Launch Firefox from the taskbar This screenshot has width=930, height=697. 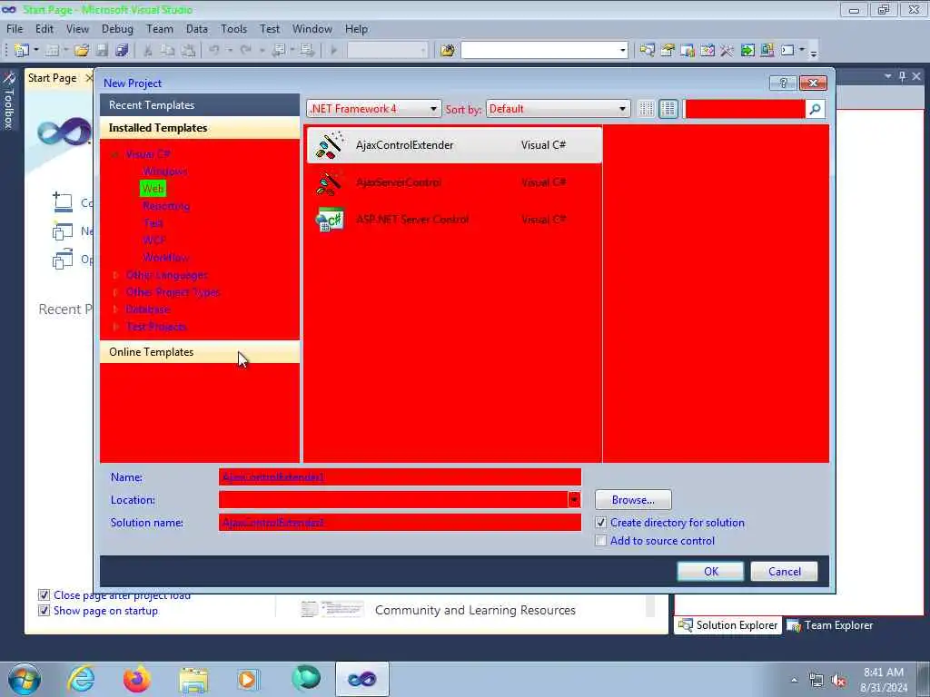coord(137,679)
